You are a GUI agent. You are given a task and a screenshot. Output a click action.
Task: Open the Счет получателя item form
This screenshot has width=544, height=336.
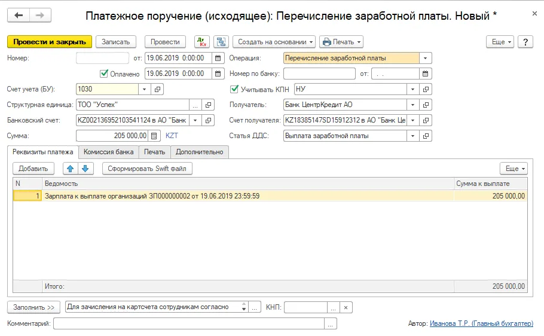pos(426,120)
